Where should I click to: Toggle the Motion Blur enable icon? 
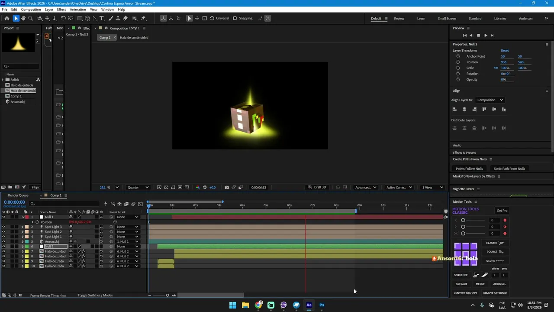(133, 204)
